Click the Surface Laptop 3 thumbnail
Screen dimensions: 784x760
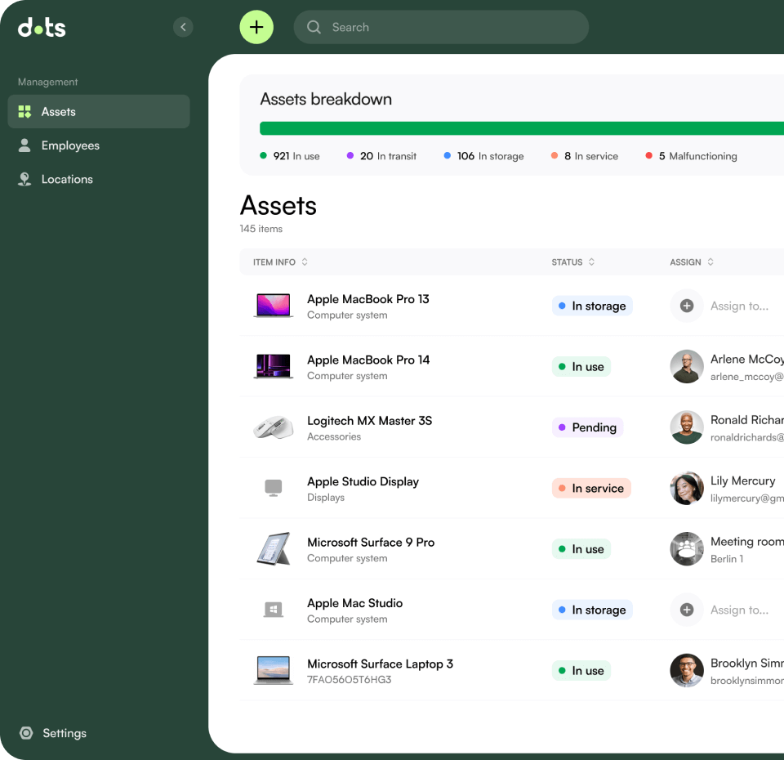click(273, 670)
